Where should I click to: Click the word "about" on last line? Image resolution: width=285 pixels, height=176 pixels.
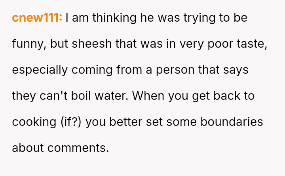(x=28, y=148)
